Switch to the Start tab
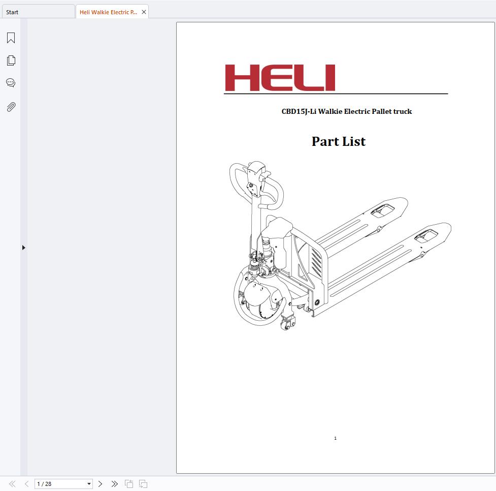496x491 pixels. (x=38, y=12)
